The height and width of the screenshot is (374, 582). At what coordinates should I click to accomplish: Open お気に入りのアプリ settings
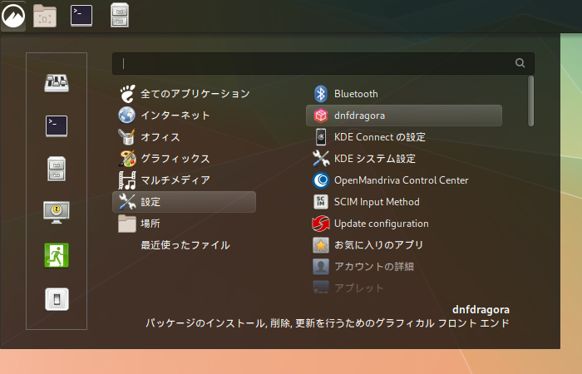tap(404, 245)
